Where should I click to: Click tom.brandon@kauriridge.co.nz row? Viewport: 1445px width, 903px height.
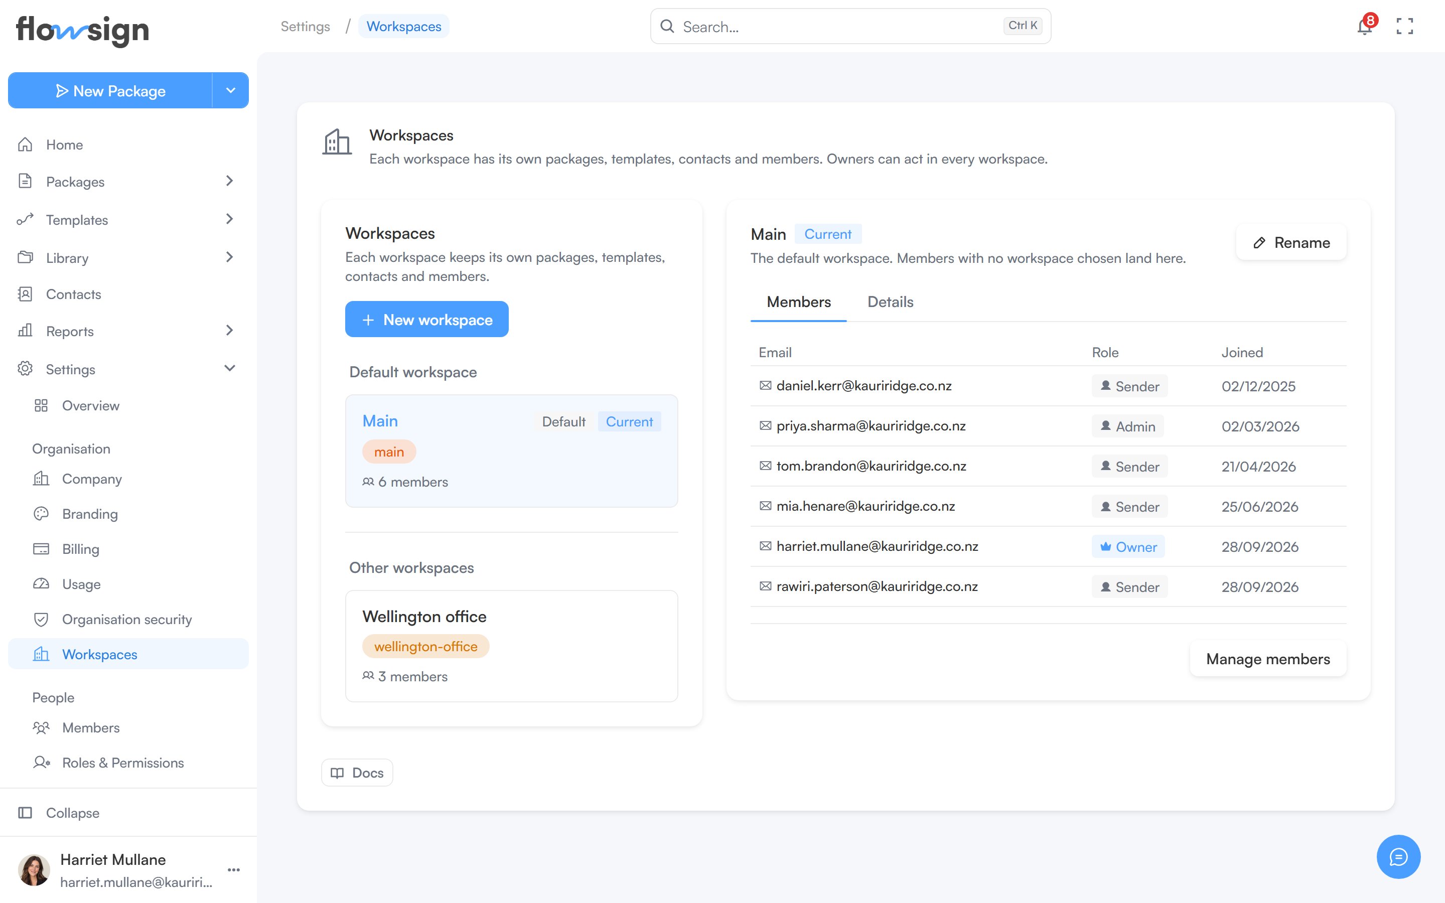tap(1049, 466)
